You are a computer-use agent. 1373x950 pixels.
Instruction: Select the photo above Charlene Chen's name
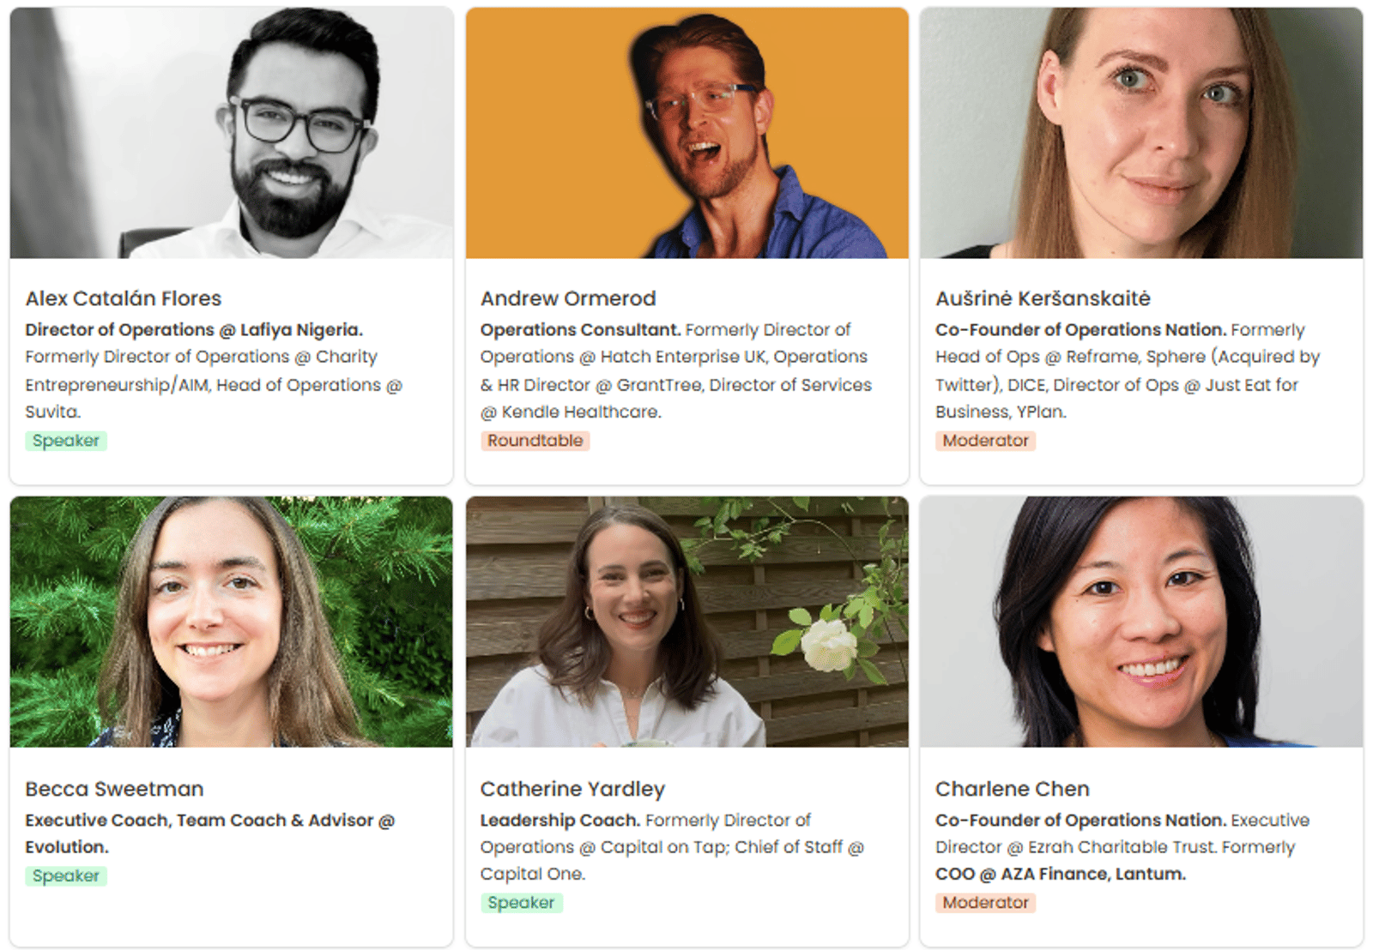1141,622
